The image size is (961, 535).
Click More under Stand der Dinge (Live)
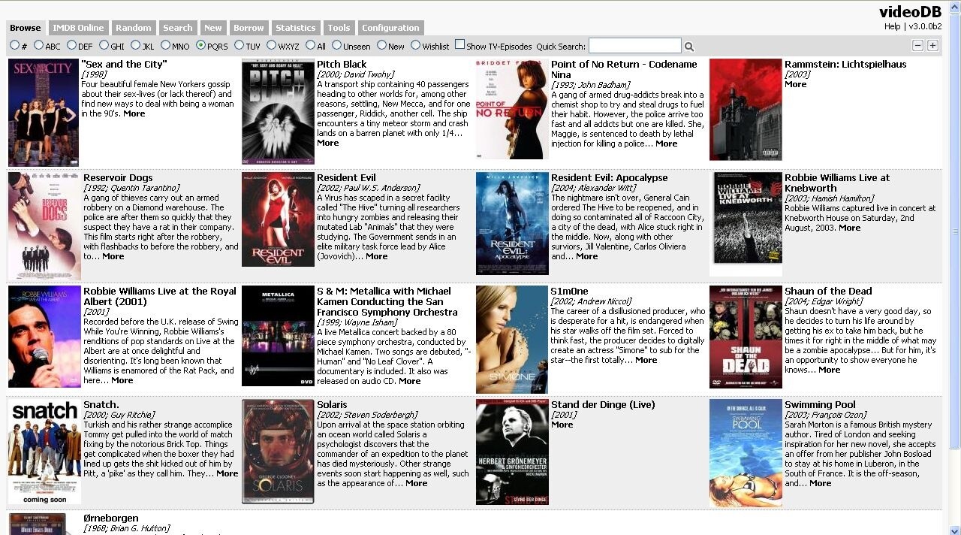[x=562, y=425]
